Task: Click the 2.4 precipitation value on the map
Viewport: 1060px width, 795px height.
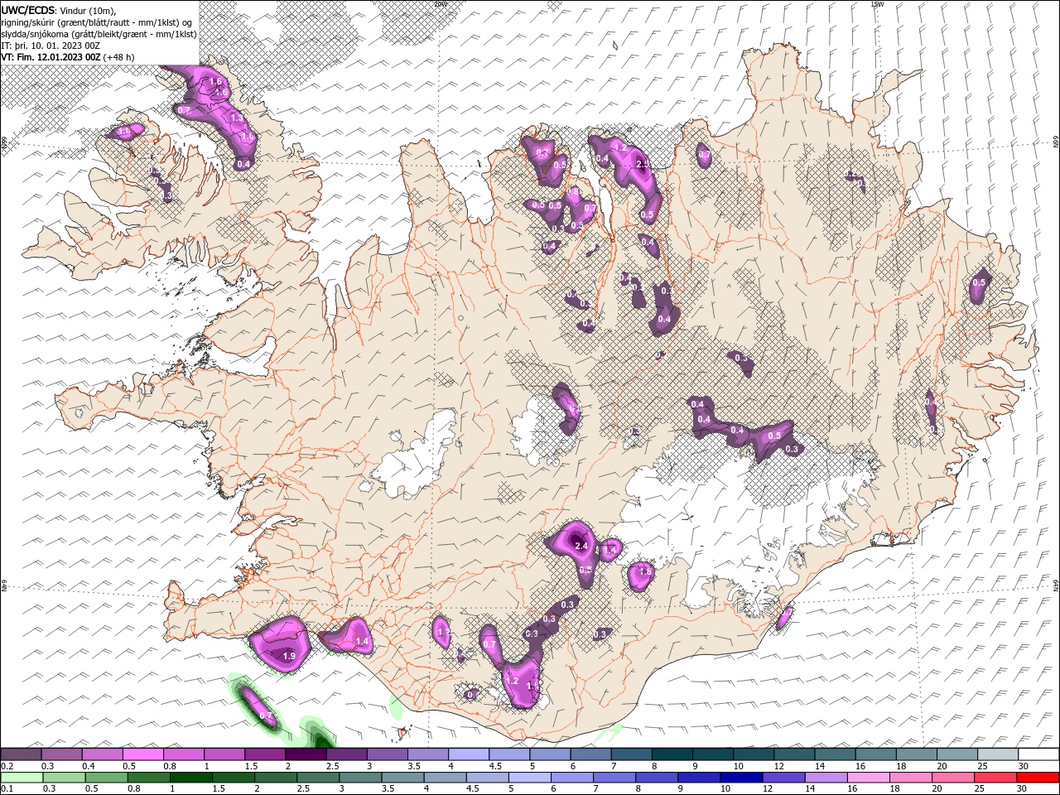Action: pos(581,547)
